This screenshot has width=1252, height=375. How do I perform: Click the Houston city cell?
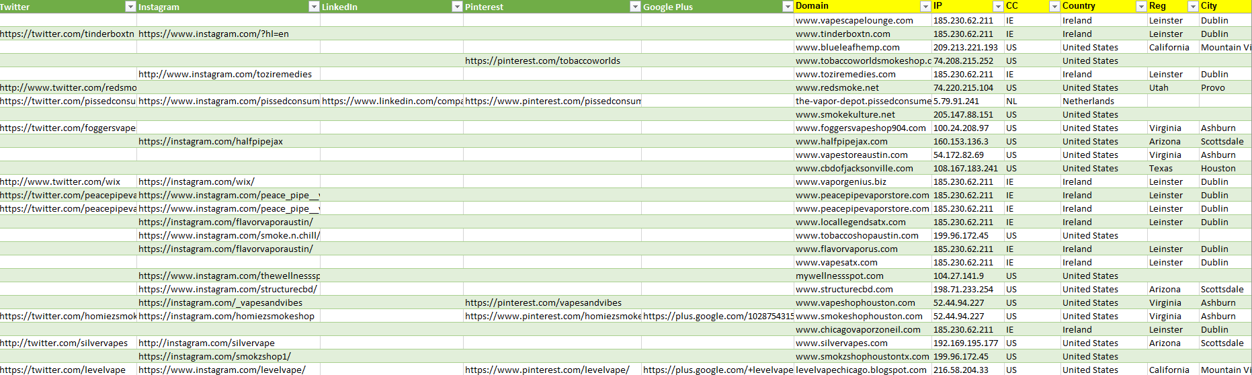click(x=1226, y=168)
